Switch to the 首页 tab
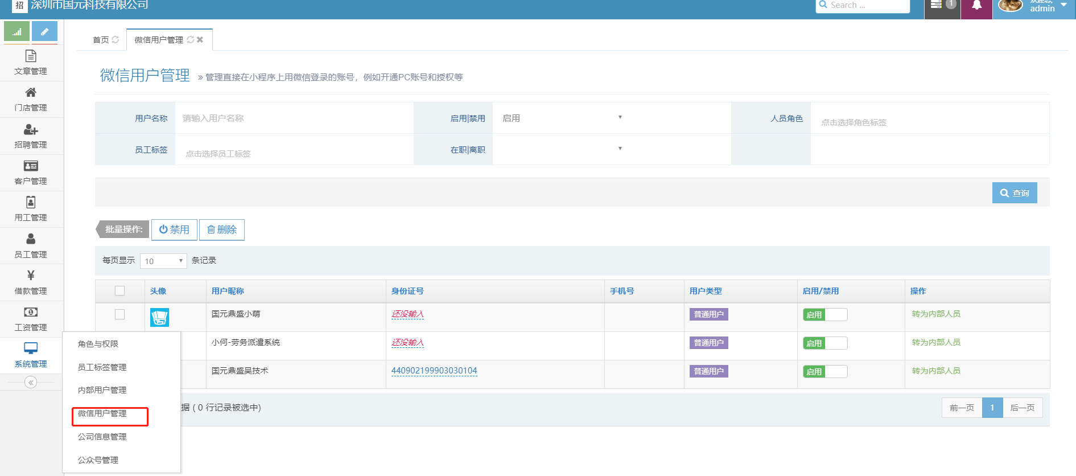This screenshot has height=476, width=1076. [x=101, y=40]
